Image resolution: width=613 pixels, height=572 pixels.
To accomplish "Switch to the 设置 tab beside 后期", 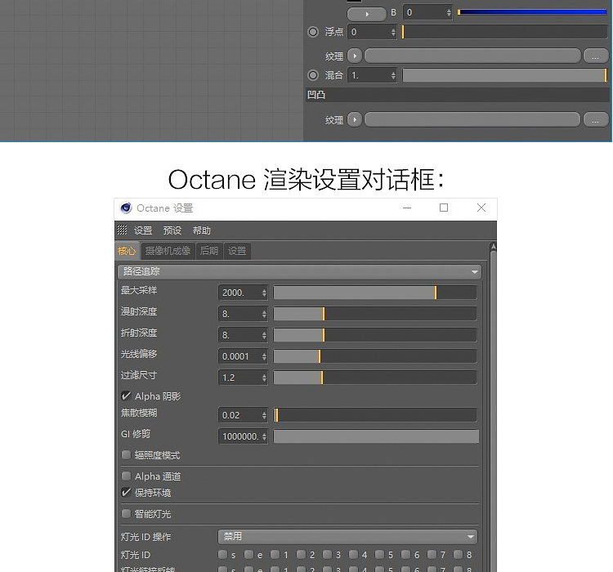I will [x=237, y=251].
